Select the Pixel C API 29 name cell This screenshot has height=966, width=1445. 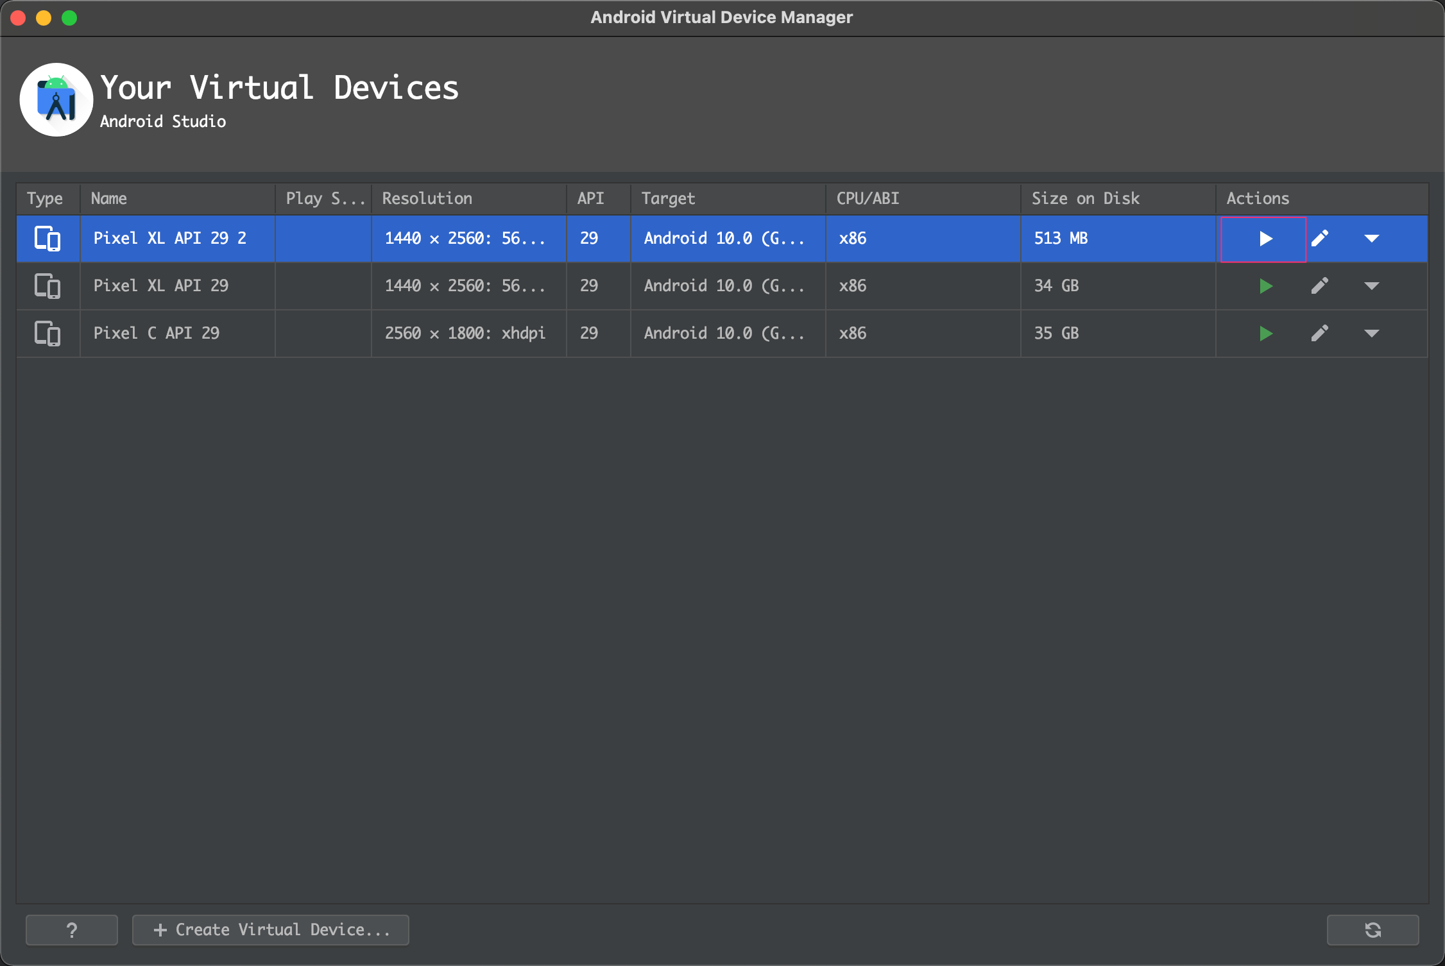pos(178,334)
